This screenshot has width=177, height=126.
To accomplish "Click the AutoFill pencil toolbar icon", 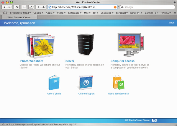I will pyautogui.click(x=31, y=7).
